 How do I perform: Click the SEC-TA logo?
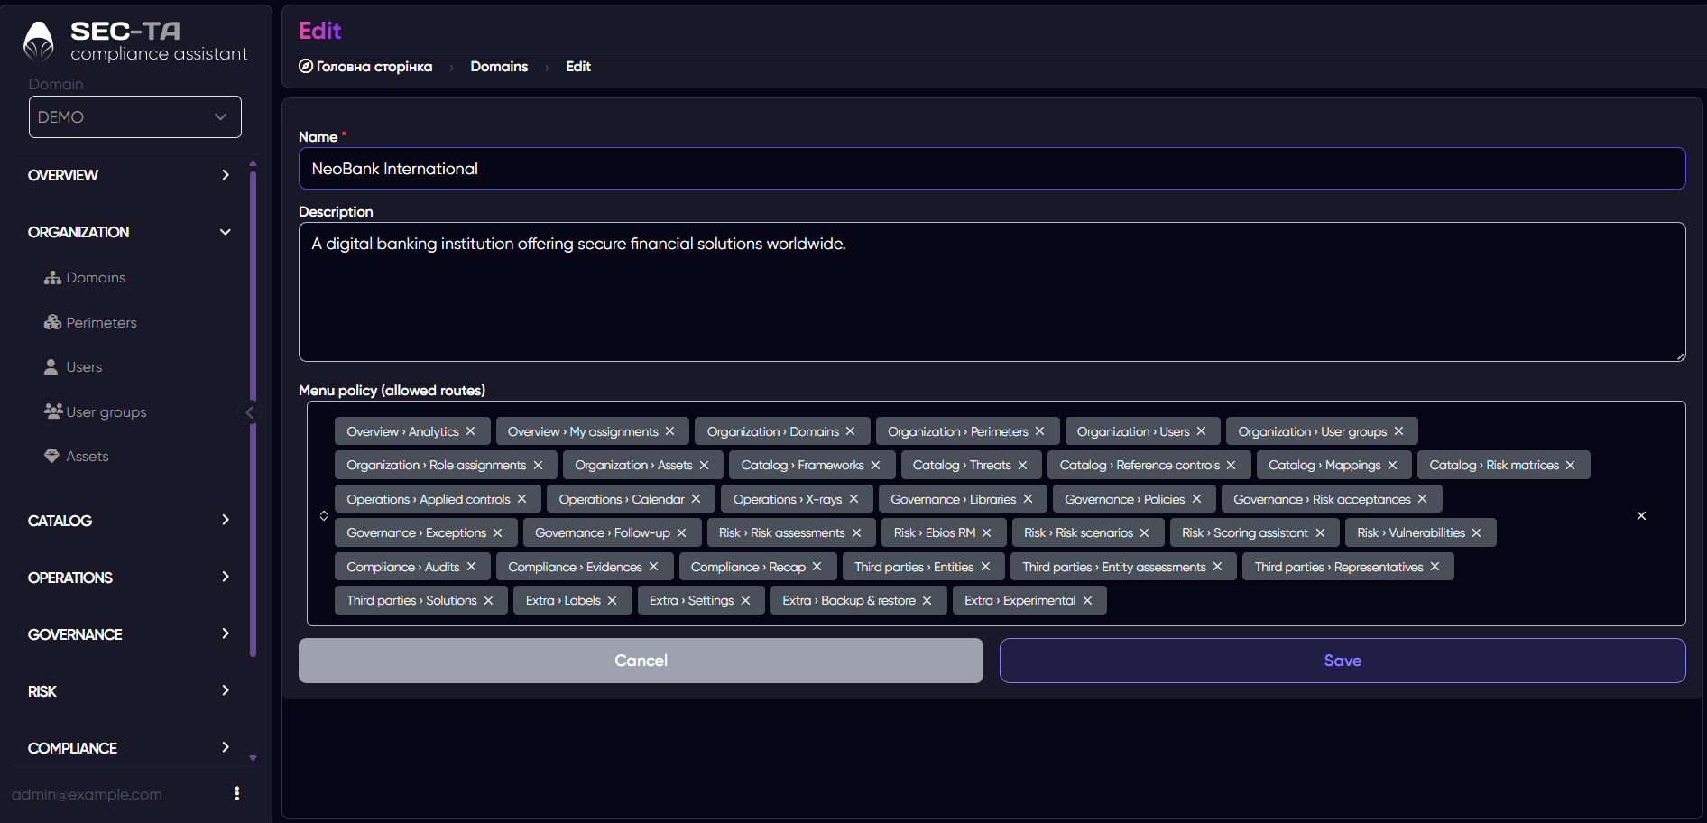(135, 42)
